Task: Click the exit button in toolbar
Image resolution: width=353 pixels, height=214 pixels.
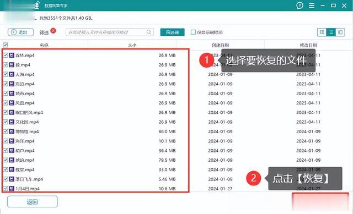Action: click(x=21, y=32)
